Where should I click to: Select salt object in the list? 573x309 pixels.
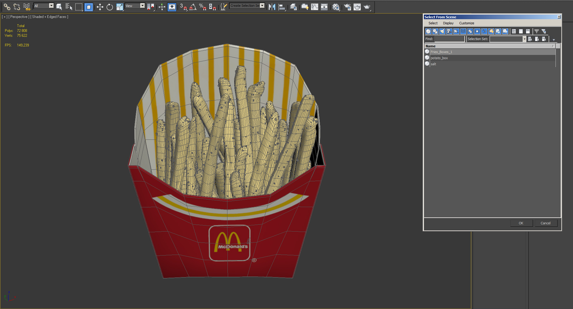pos(490,64)
